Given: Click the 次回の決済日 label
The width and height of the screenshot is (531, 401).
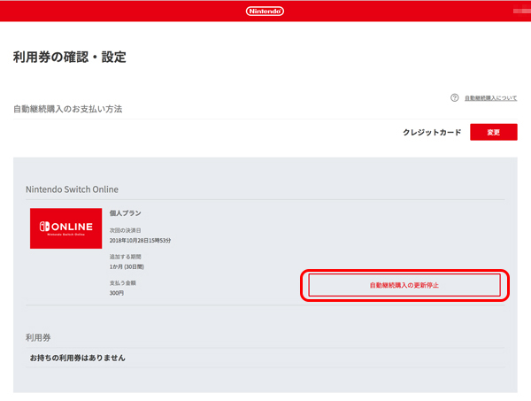Looking at the screenshot, I should pos(125,230).
